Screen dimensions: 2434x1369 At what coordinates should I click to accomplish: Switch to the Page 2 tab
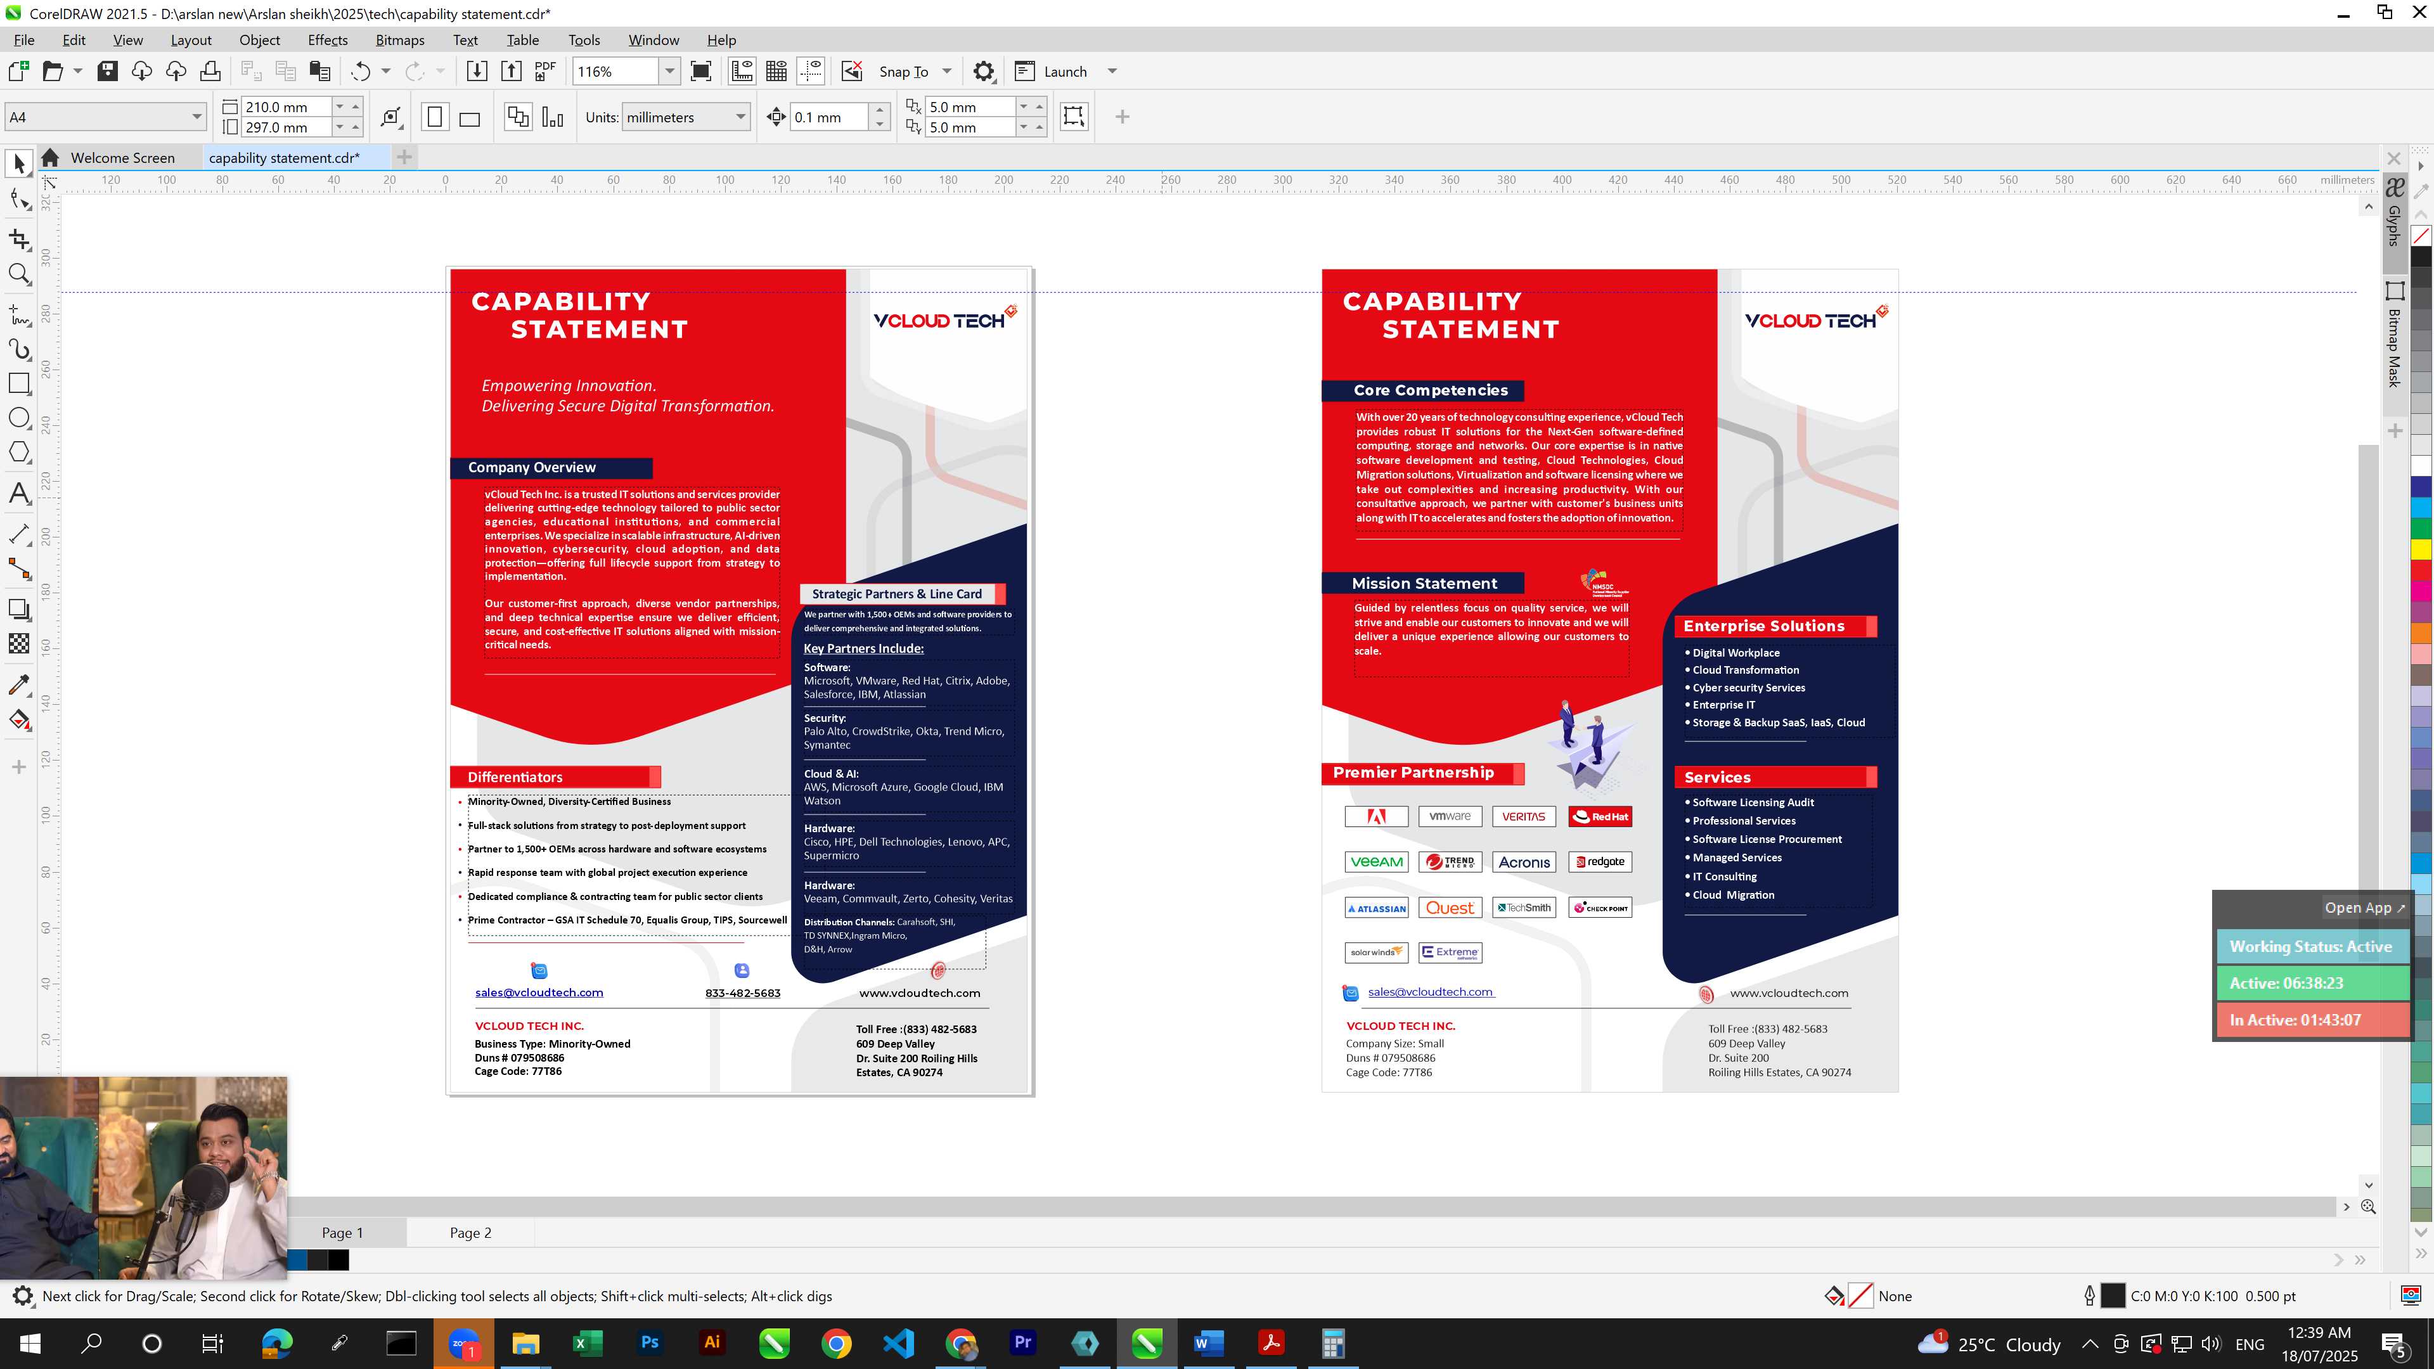click(470, 1232)
